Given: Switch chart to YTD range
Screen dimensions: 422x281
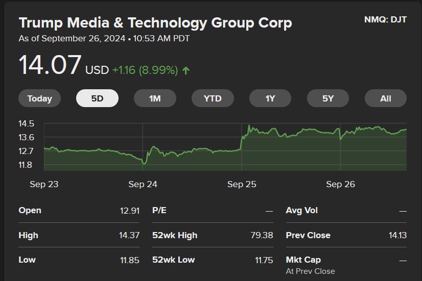Looking at the screenshot, I should click(213, 98).
